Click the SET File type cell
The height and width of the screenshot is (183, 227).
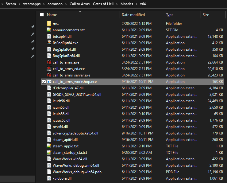[x=172, y=30]
